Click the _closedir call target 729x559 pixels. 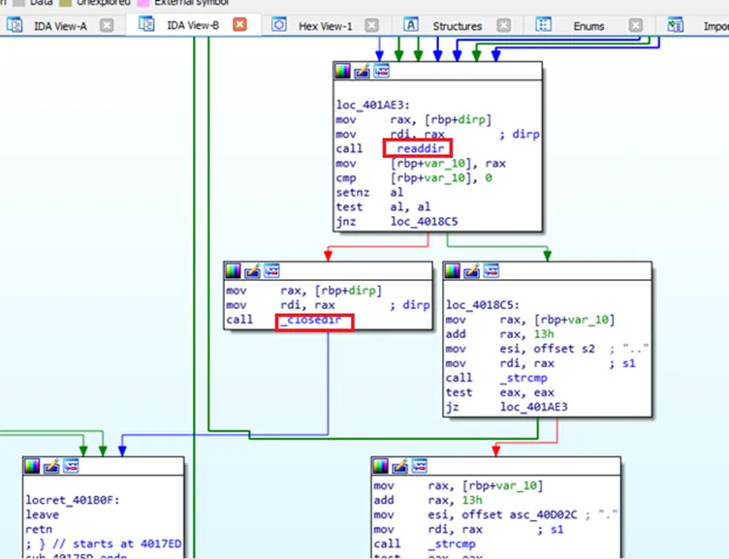coord(311,320)
